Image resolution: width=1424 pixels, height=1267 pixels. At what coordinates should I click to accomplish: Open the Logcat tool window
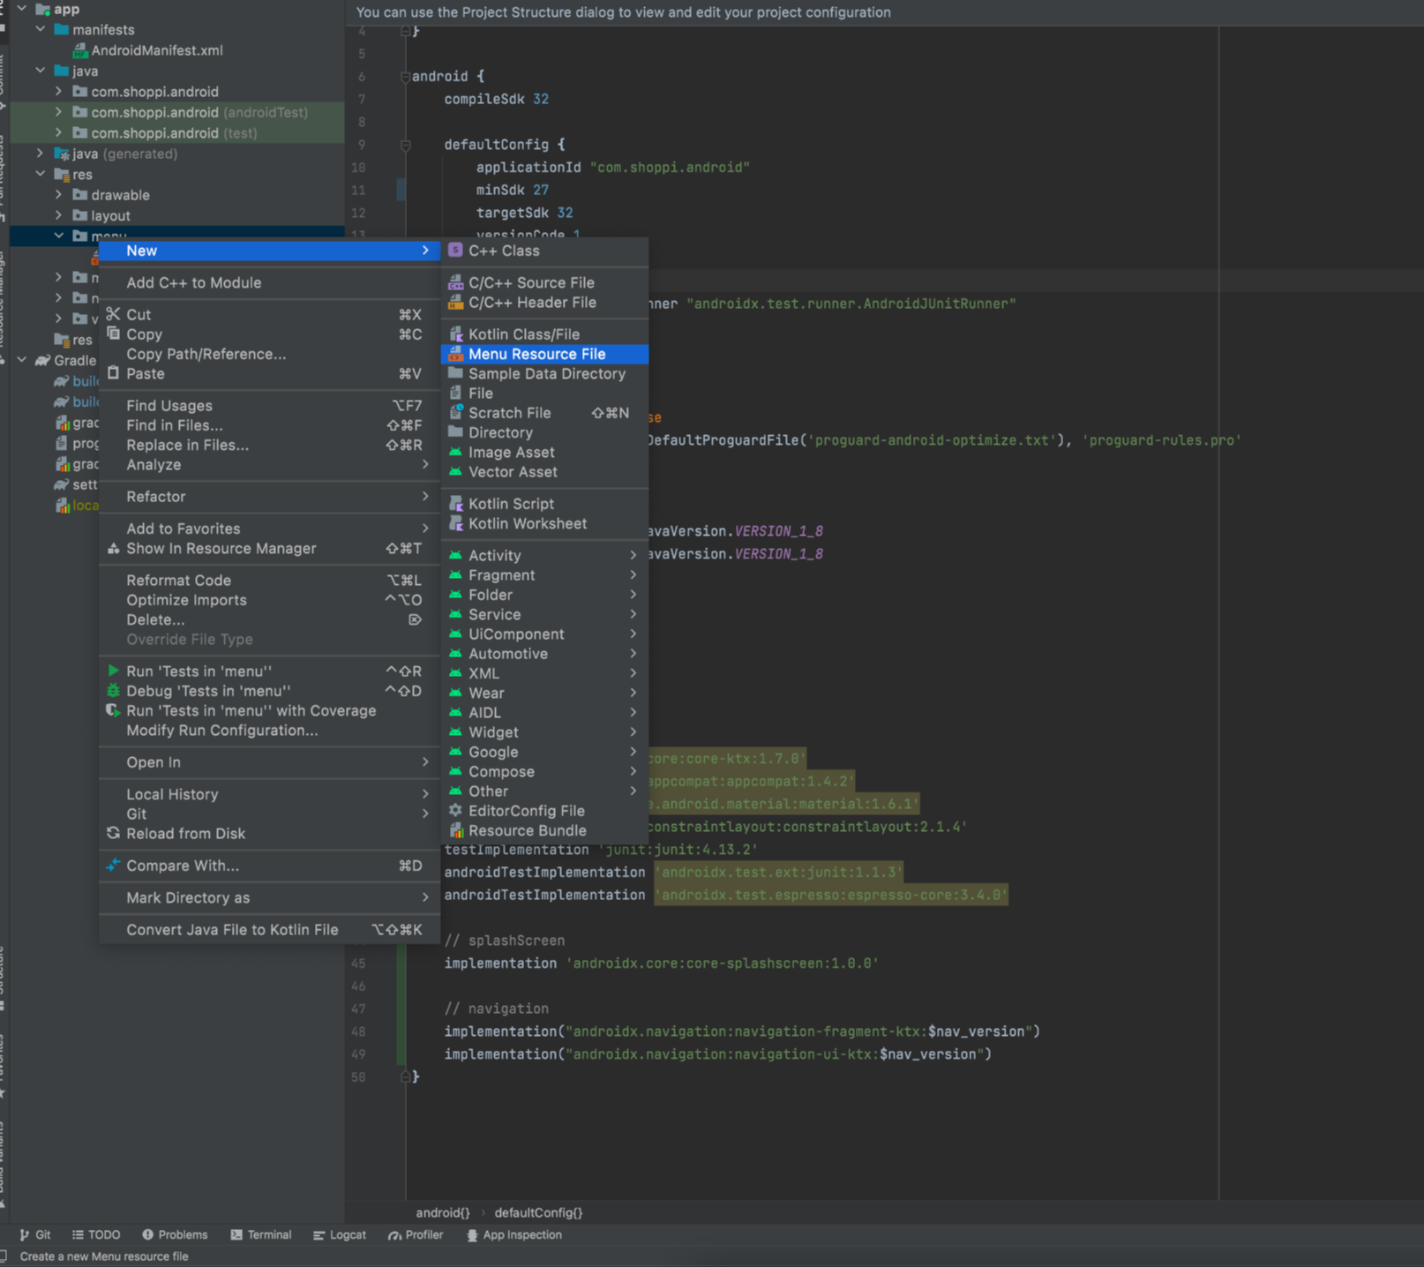pos(340,1235)
